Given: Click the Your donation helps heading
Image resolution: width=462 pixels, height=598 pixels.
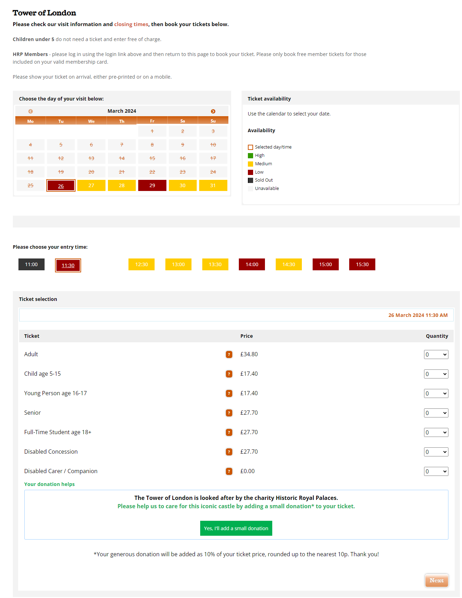Looking at the screenshot, I should [x=49, y=484].
